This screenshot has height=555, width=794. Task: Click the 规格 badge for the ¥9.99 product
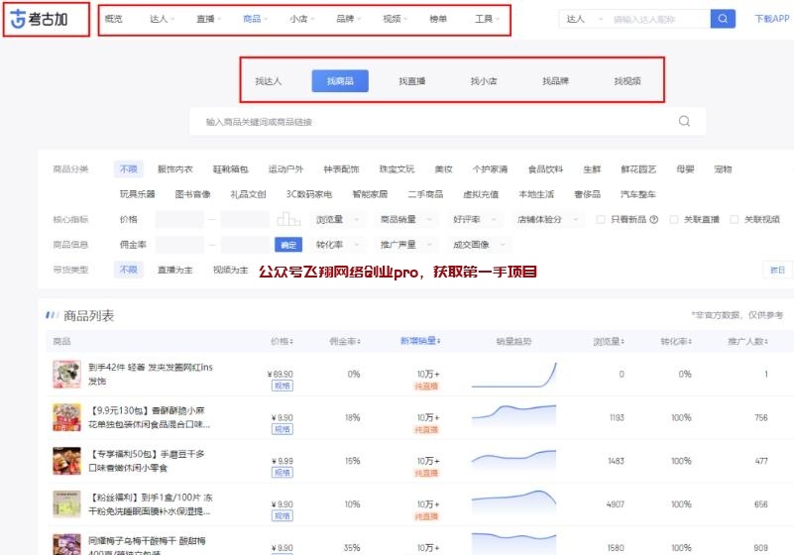[x=283, y=473]
